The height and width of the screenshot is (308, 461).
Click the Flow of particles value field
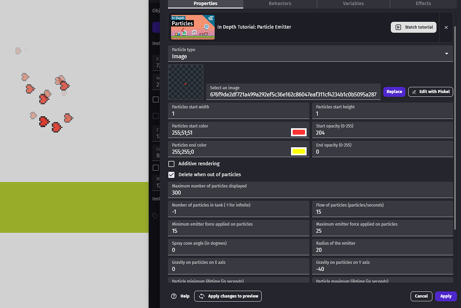point(382,212)
